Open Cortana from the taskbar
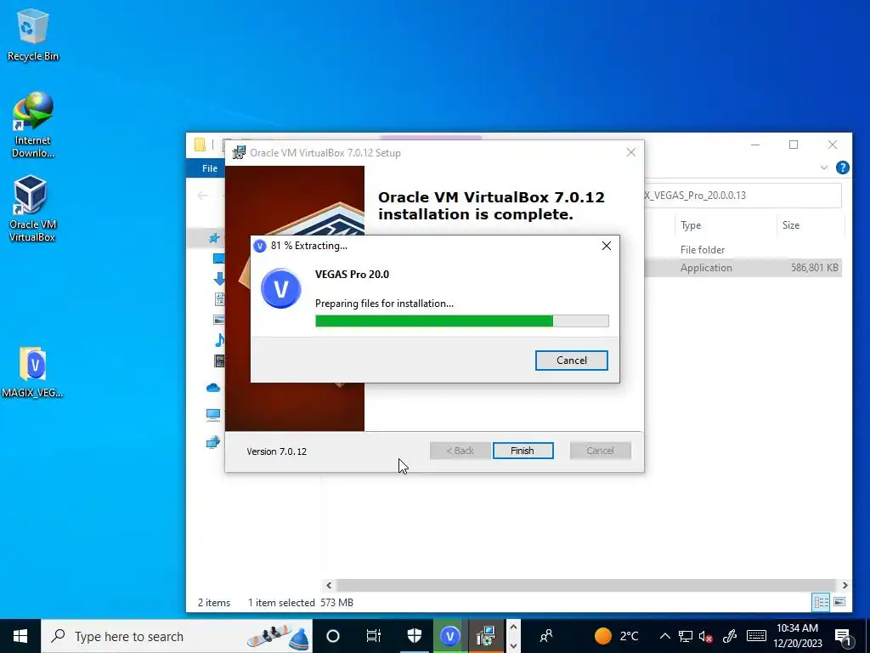This screenshot has height=653, width=870. pyautogui.click(x=333, y=636)
